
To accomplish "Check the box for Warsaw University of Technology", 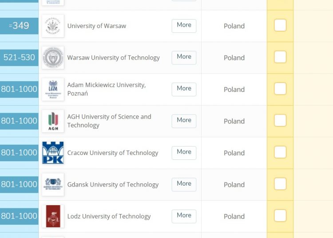I will [280, 57].
